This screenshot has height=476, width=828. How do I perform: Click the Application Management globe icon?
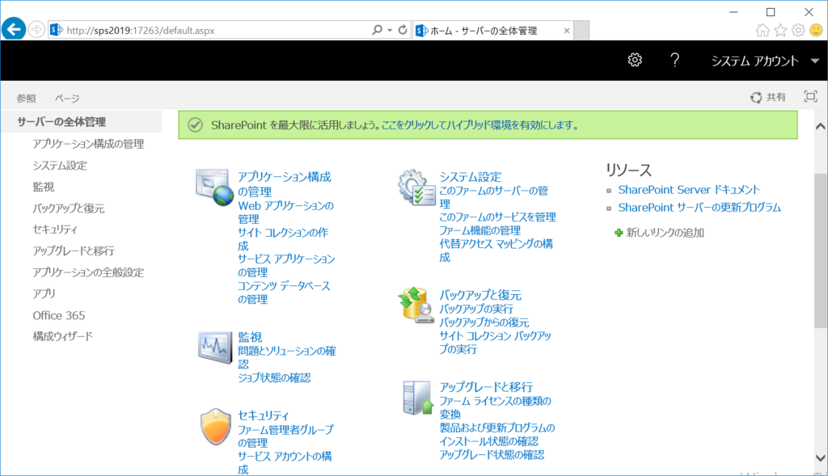click(213, 187)
